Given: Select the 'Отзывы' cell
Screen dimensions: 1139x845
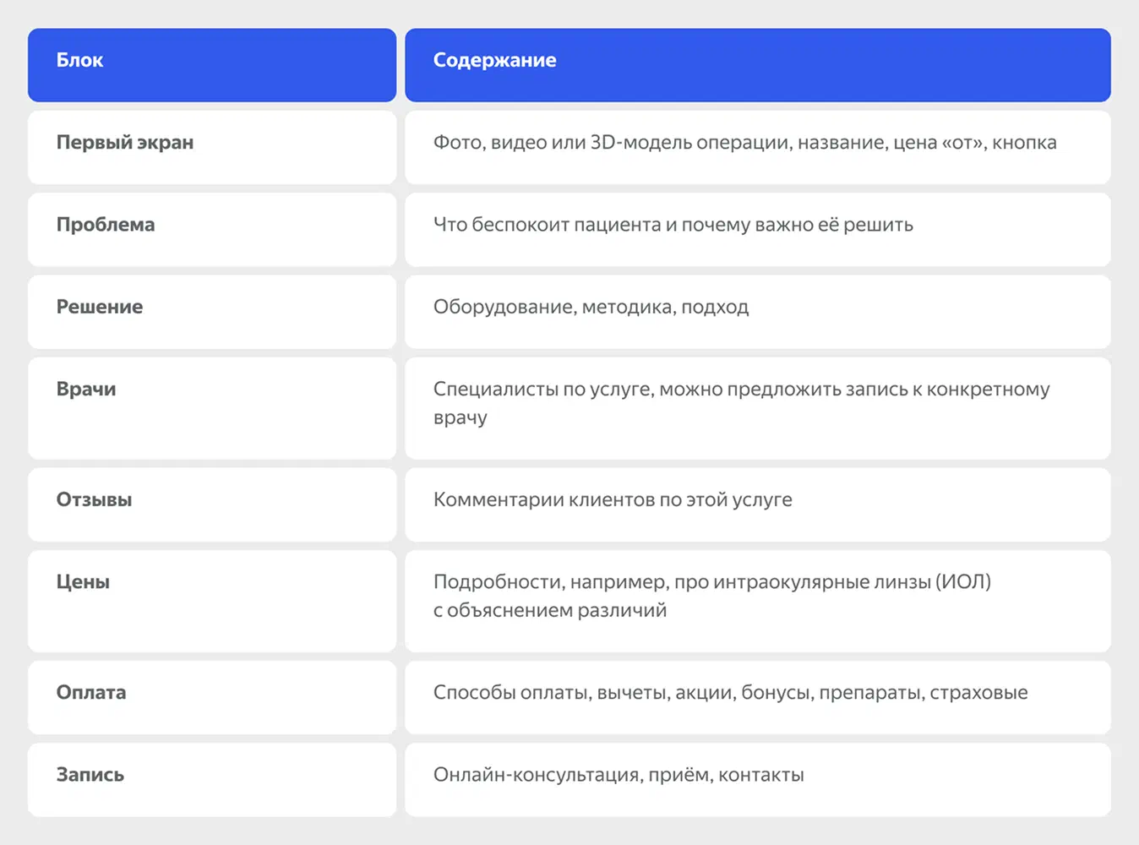Looking at the screenshot, I should (212, 504).
